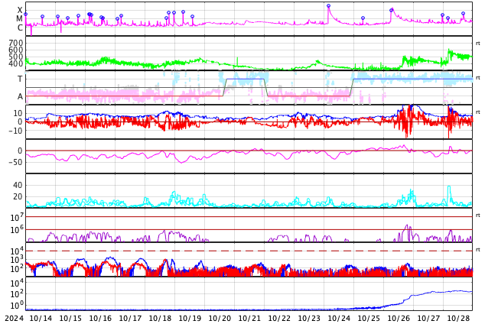Click the T sector axis label
Viewport: 485px width, 324px height.
(x=20, y=79)
